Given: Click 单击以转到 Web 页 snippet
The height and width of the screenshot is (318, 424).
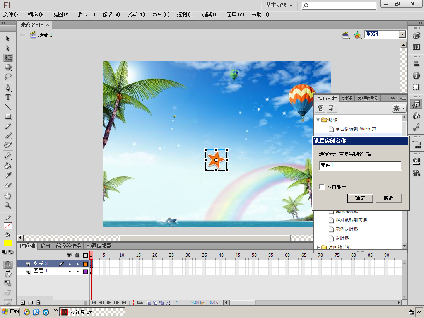Looking at the screenshot, I should tap(356, 129).
